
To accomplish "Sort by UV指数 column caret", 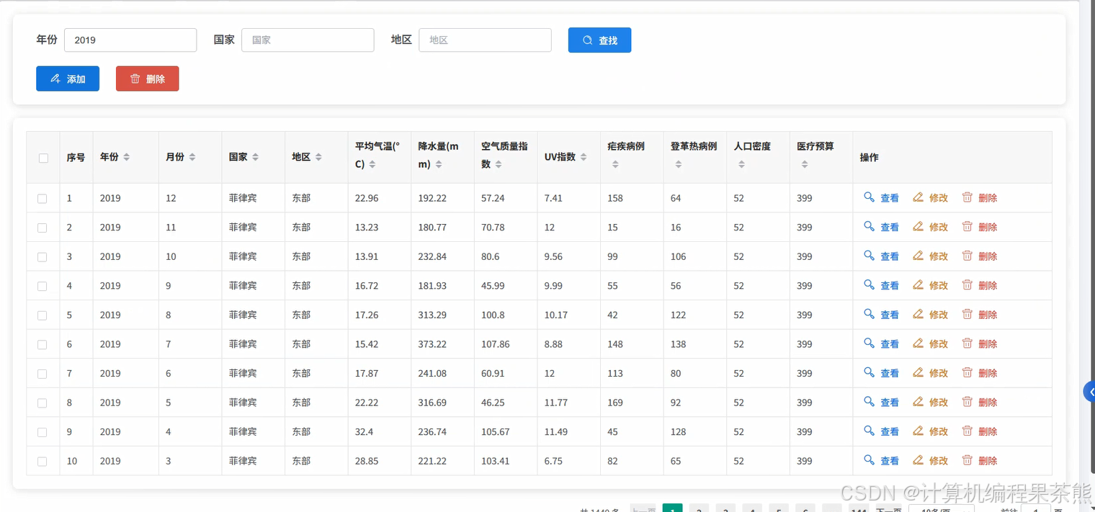I will 584,157.
